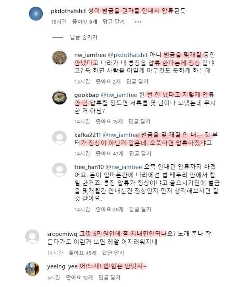Reply to kafka2211's comment via 답글 달기

(x=140, y=154)
